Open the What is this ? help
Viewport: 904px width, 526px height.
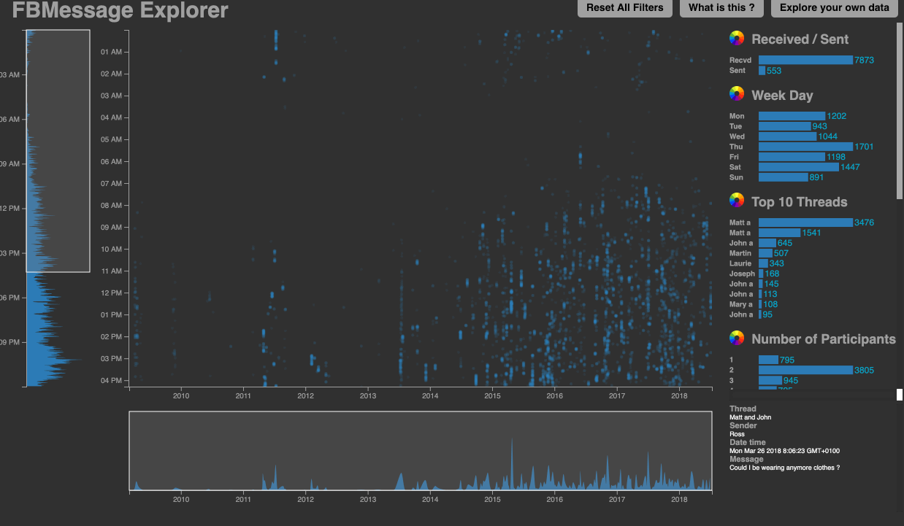(x=722, y=8)
